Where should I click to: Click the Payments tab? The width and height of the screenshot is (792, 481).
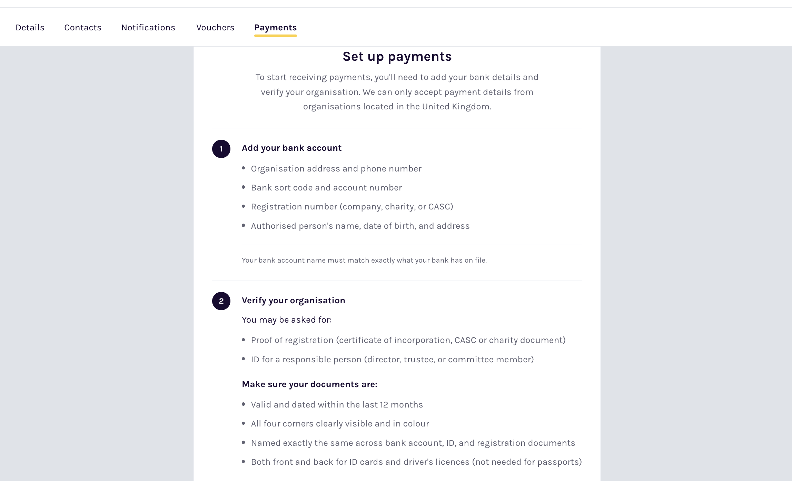[276, 28]
